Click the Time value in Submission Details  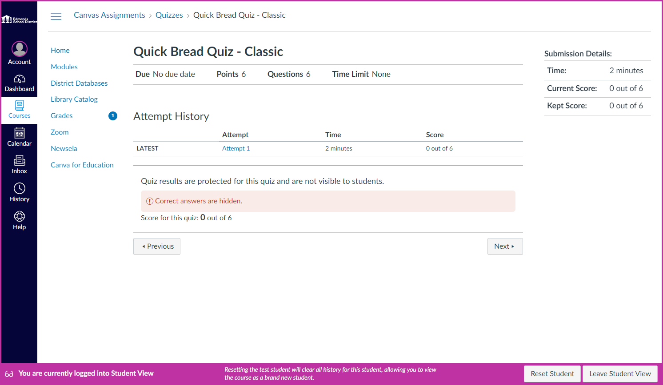tap(626, 71)
